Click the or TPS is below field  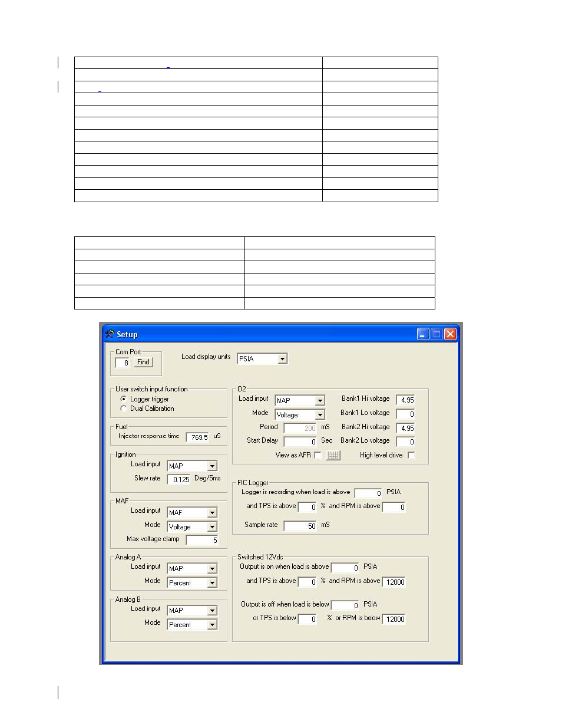[x=308, y=620]
